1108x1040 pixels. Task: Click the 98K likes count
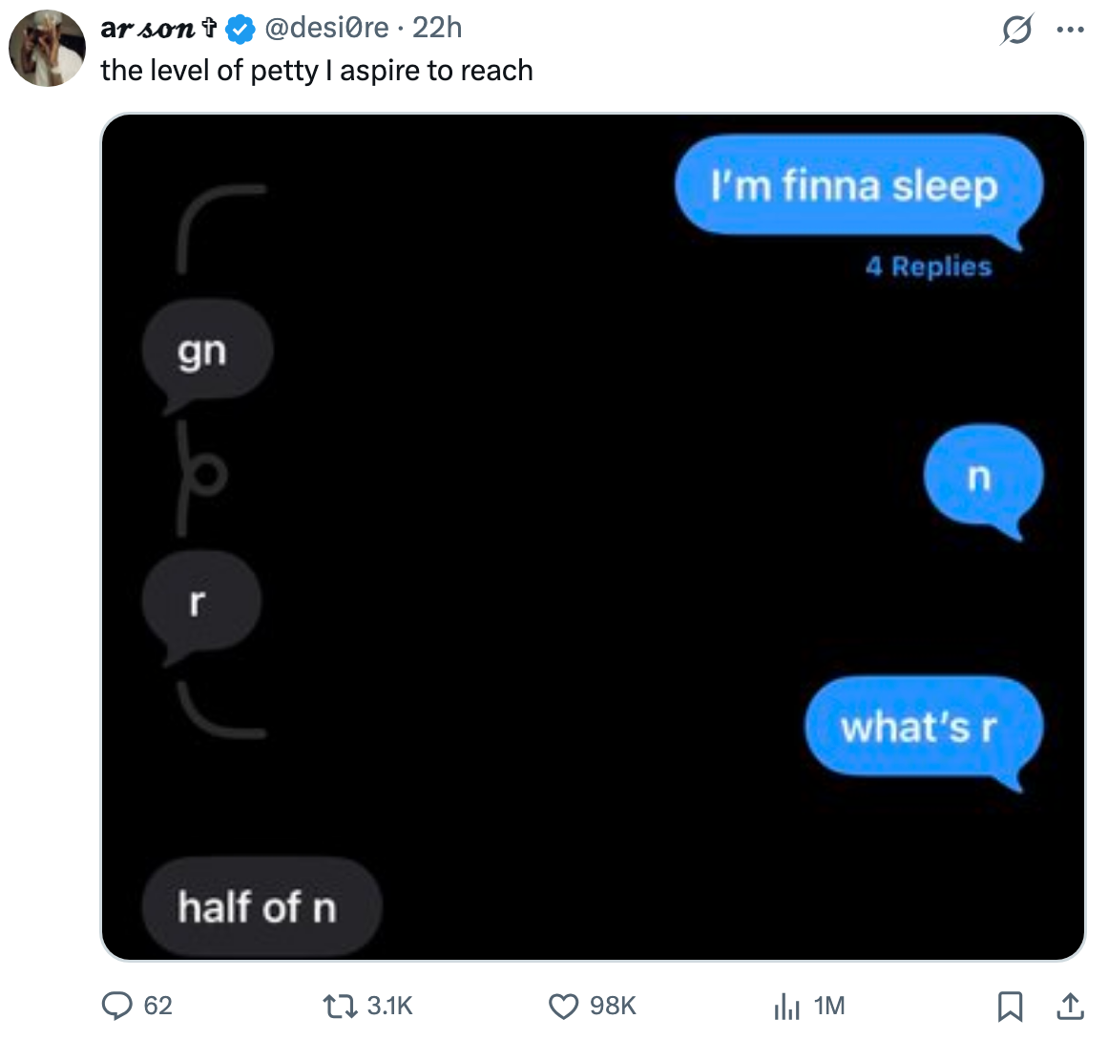click(613, 1006)
